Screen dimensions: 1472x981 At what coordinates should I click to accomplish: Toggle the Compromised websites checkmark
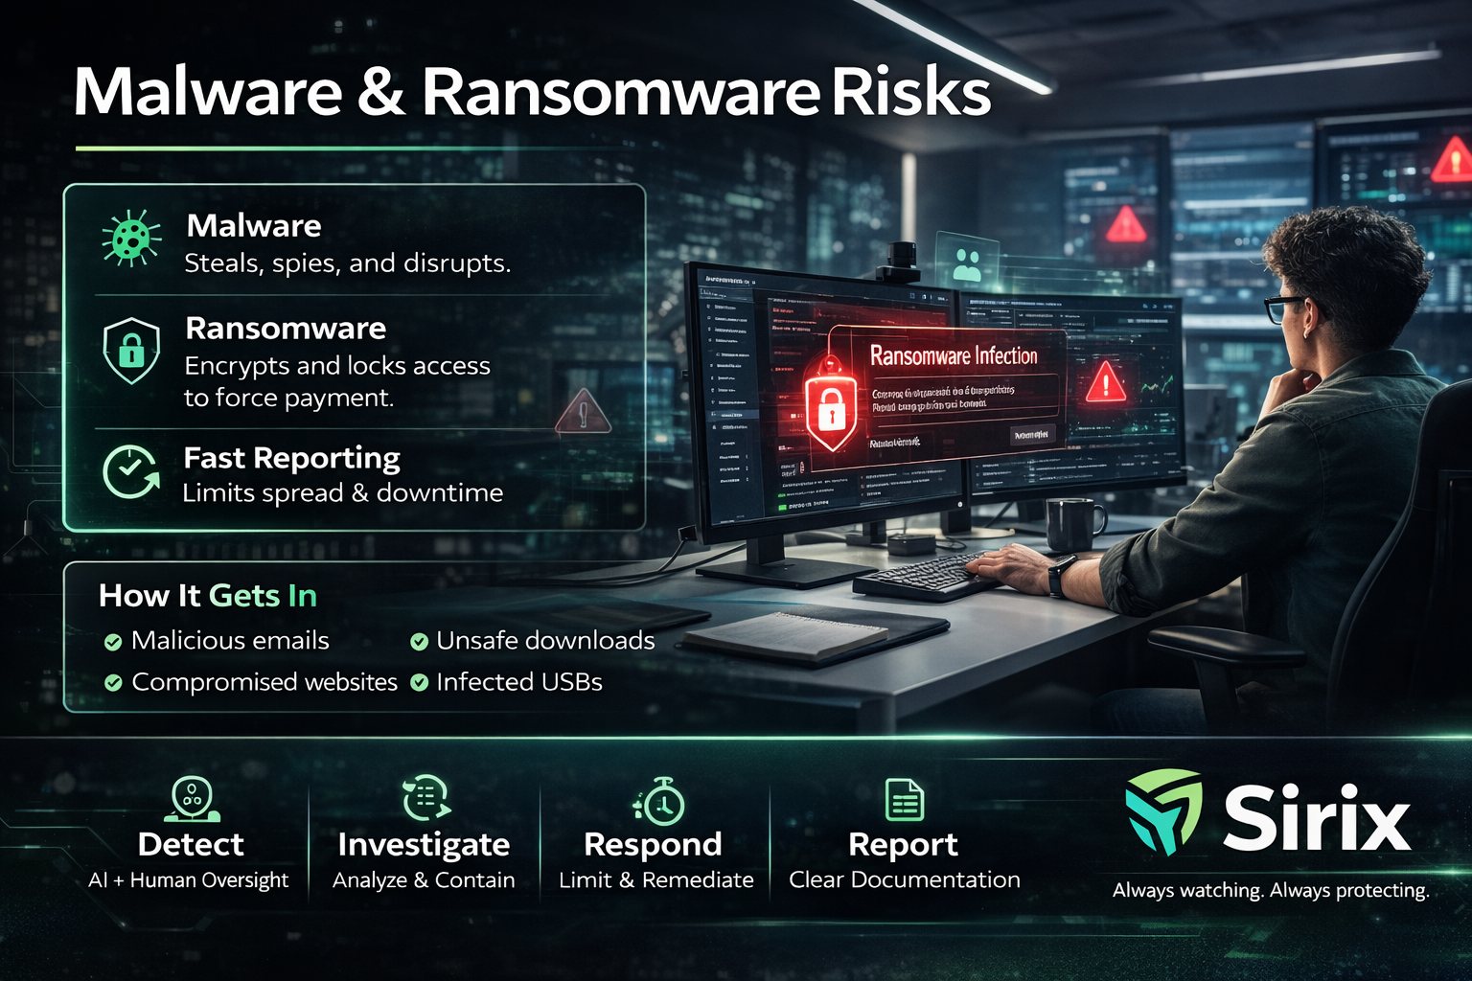pyautogui.click(x=113, y=683)
